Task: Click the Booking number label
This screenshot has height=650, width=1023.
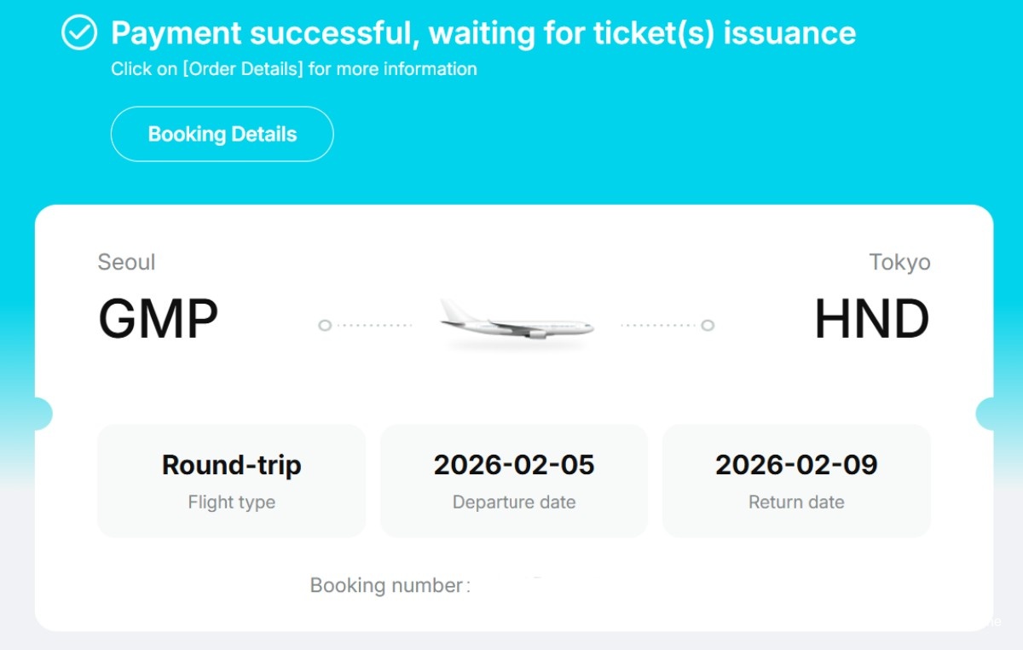Action: (390, 585)
